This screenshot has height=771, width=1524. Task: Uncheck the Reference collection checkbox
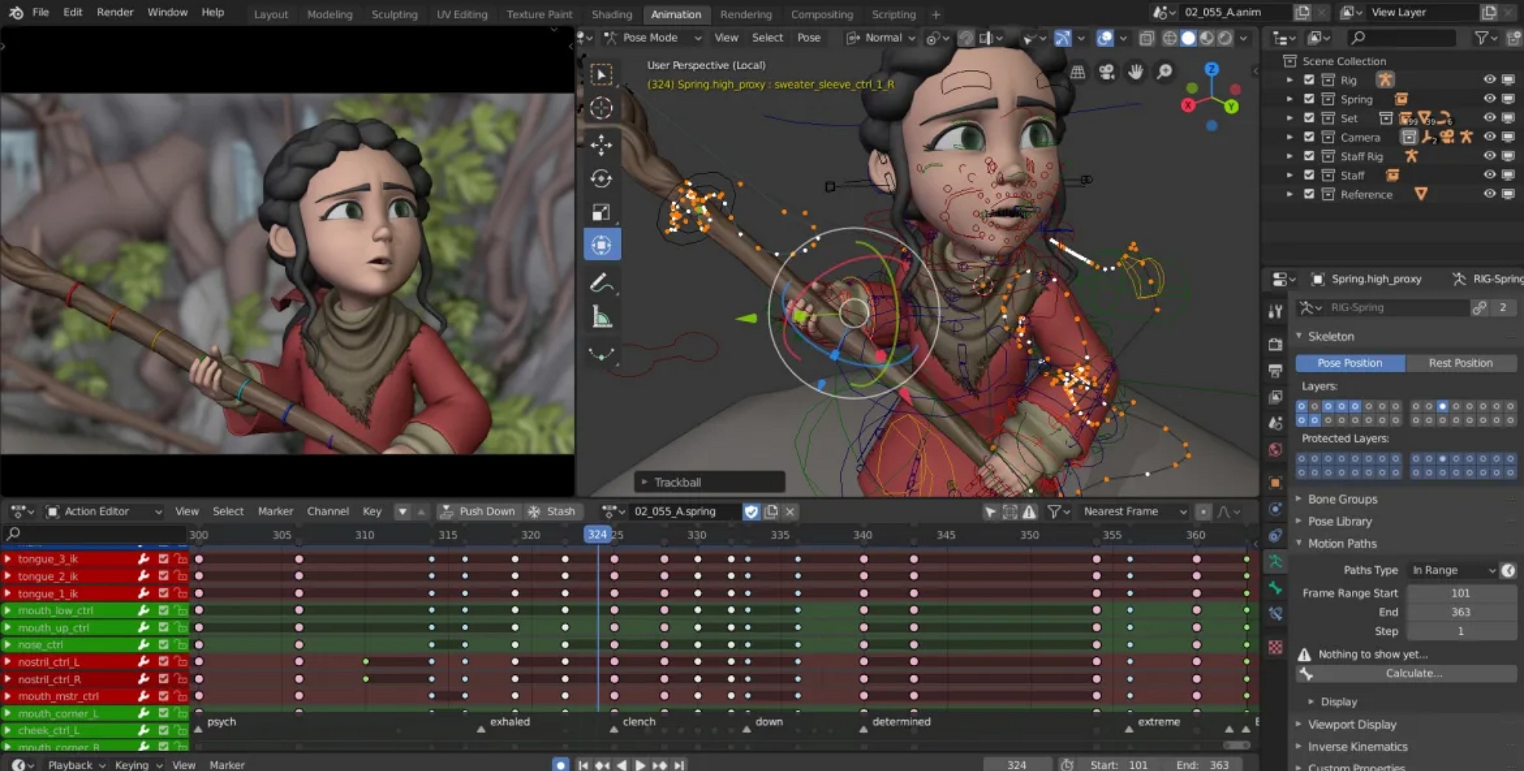tap(1309, 194)
